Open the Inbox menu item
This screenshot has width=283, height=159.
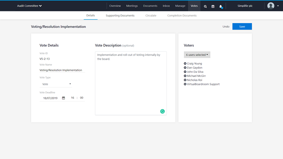pos(166,6)
